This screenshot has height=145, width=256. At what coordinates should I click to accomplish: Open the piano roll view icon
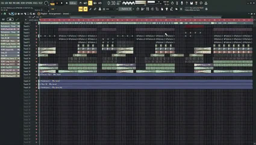143,9
